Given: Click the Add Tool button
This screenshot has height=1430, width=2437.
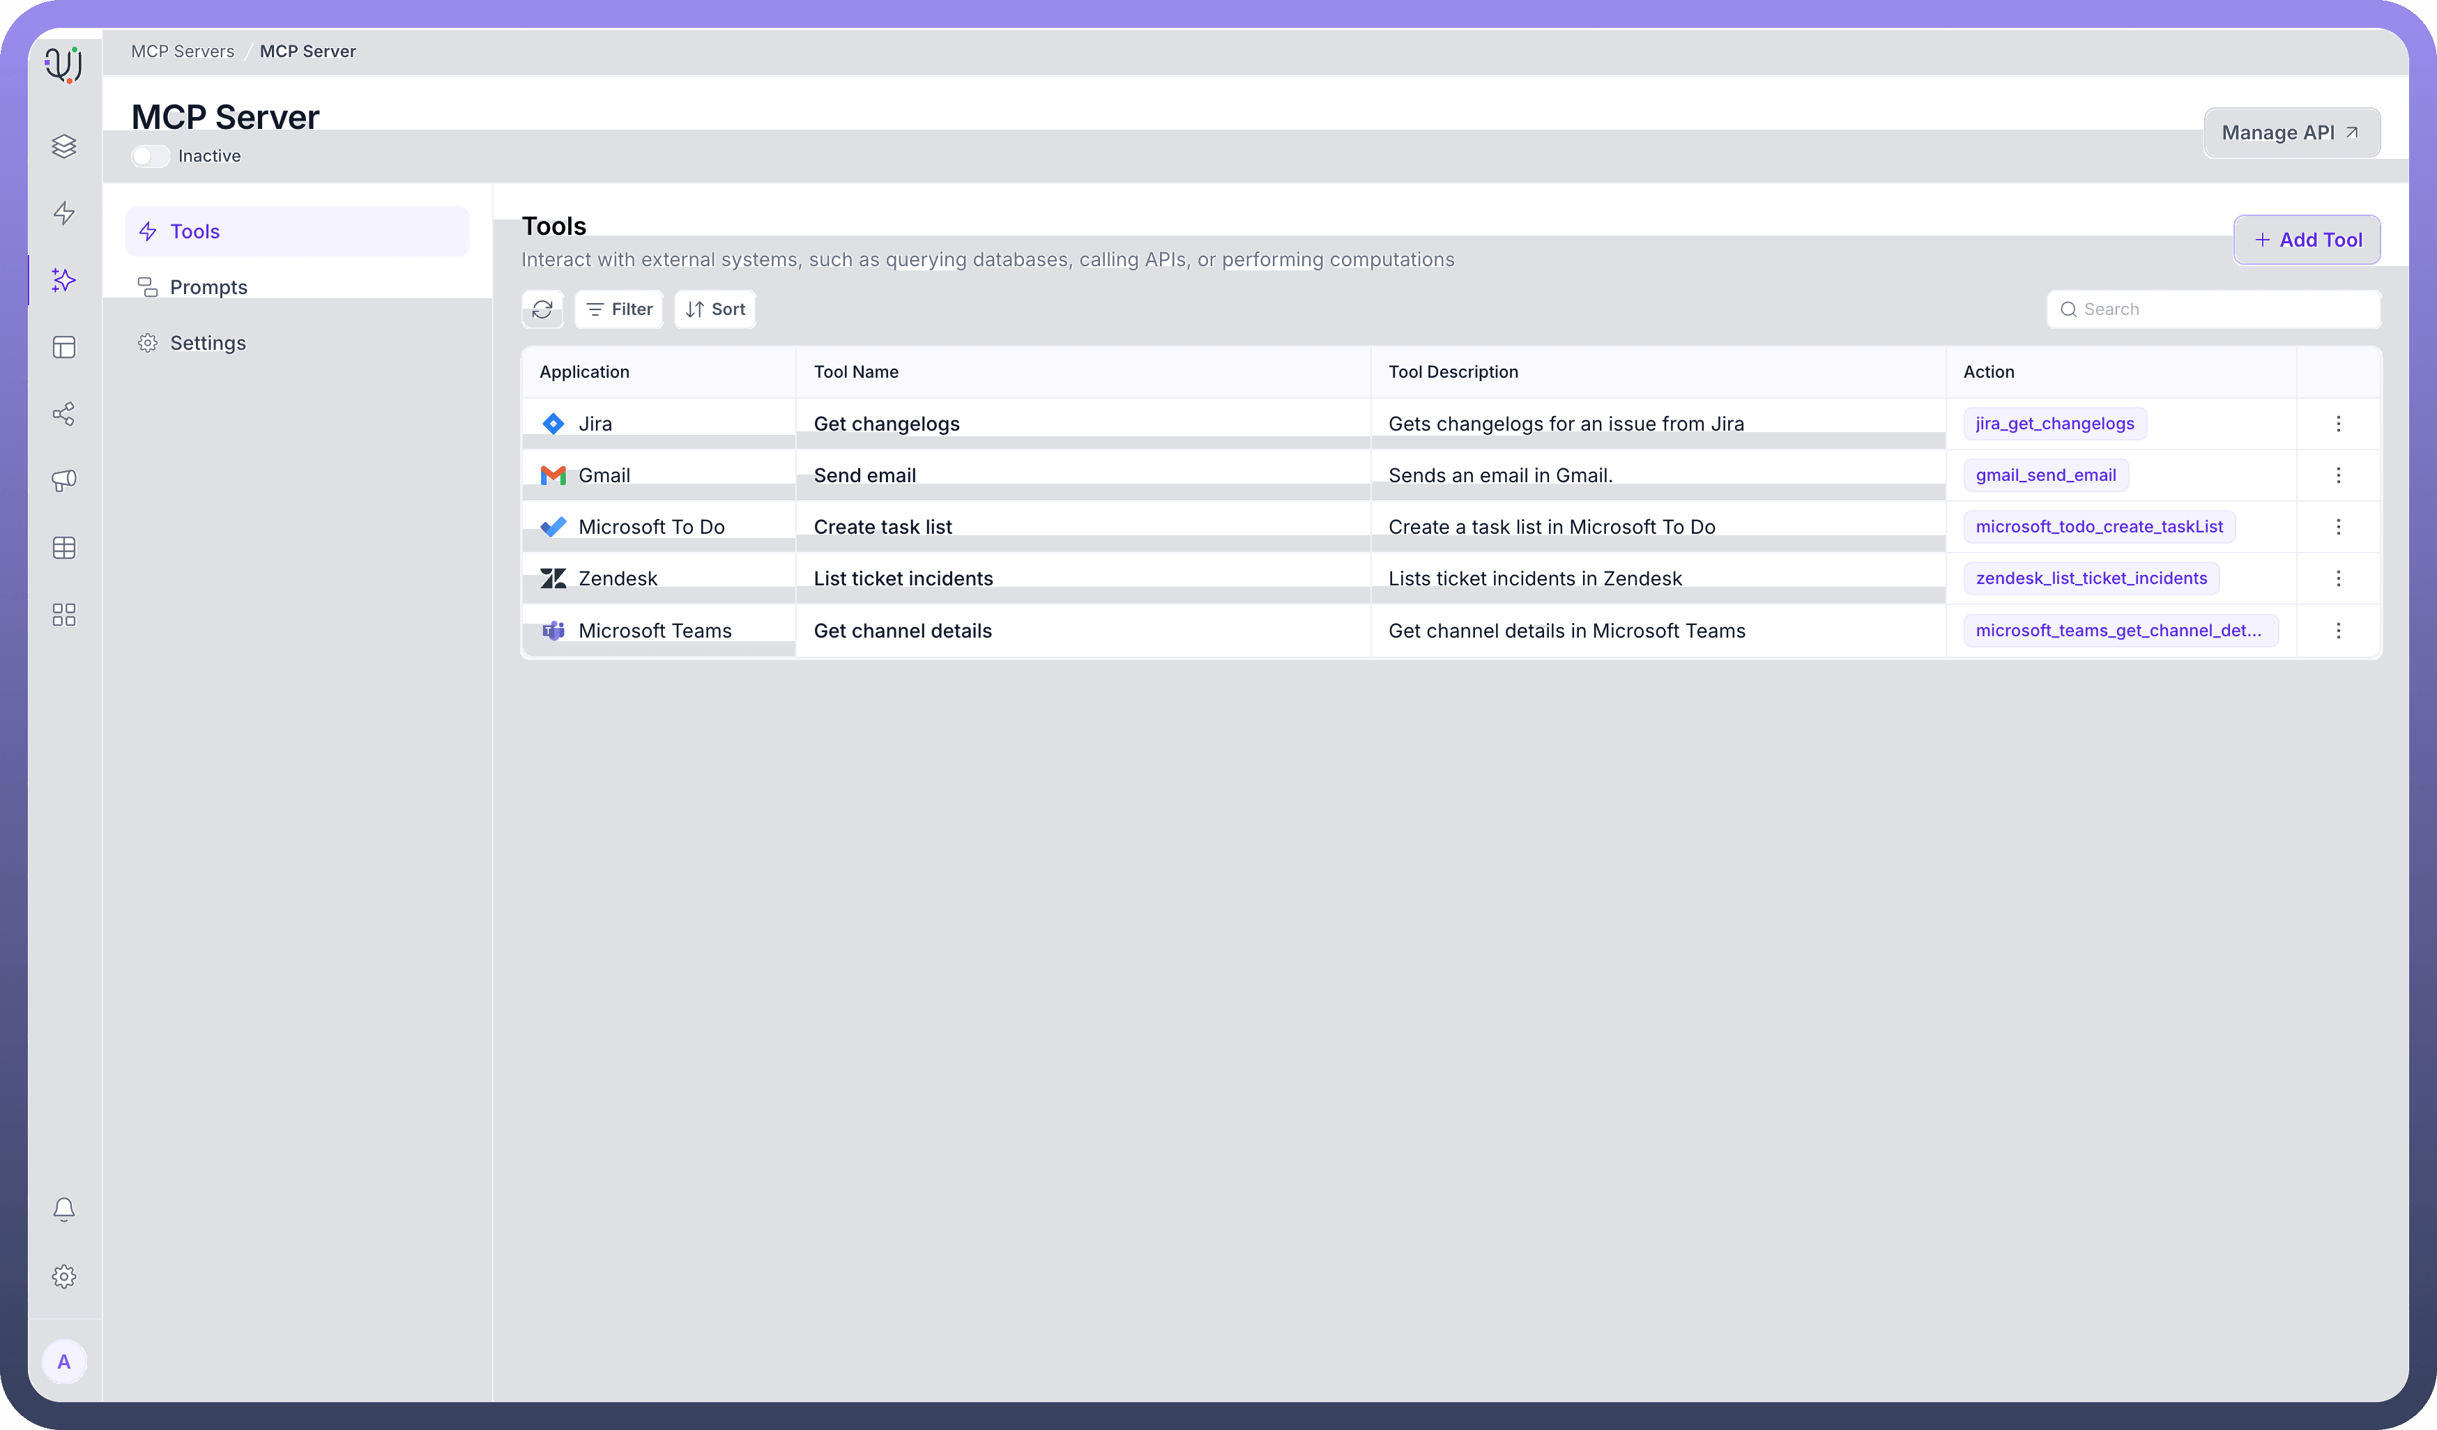Looking at the screenshot, I should tap(2307, 240).
